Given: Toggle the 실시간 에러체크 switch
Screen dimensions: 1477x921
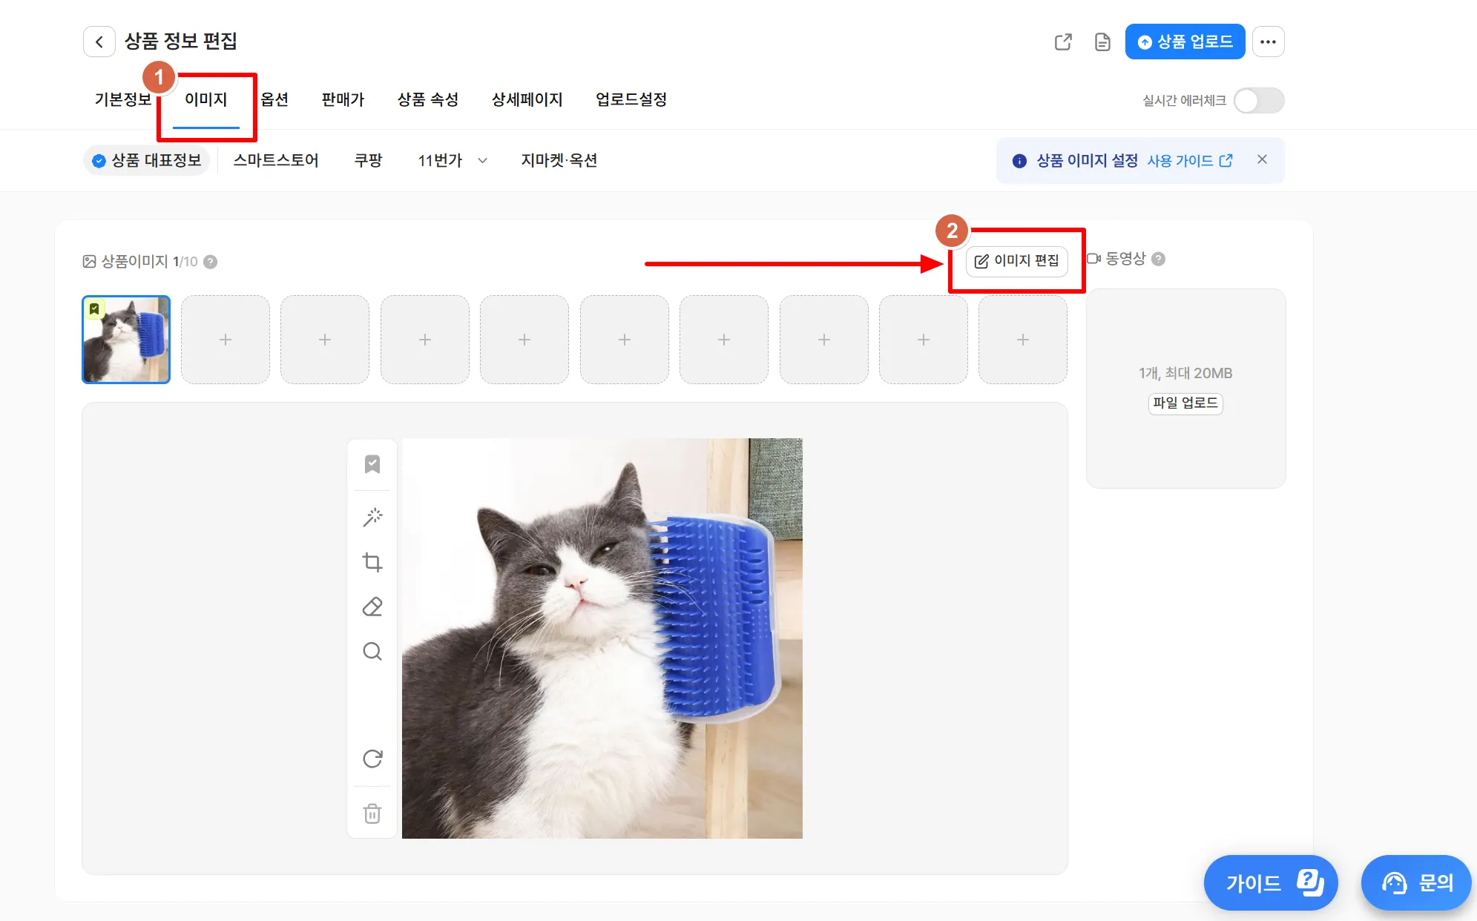Looking at the screenshot, I should click(x=1258, y=100).
